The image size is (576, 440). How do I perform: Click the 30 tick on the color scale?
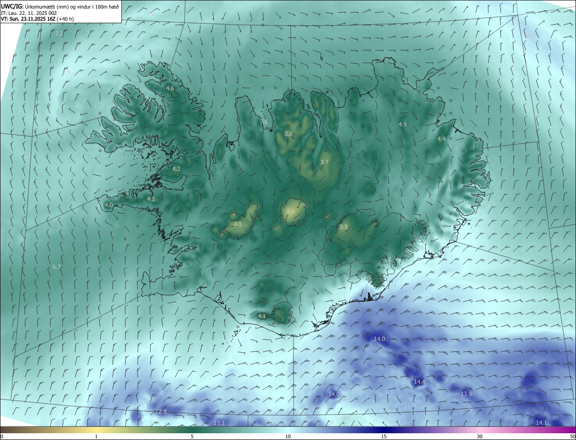(480, 436)
